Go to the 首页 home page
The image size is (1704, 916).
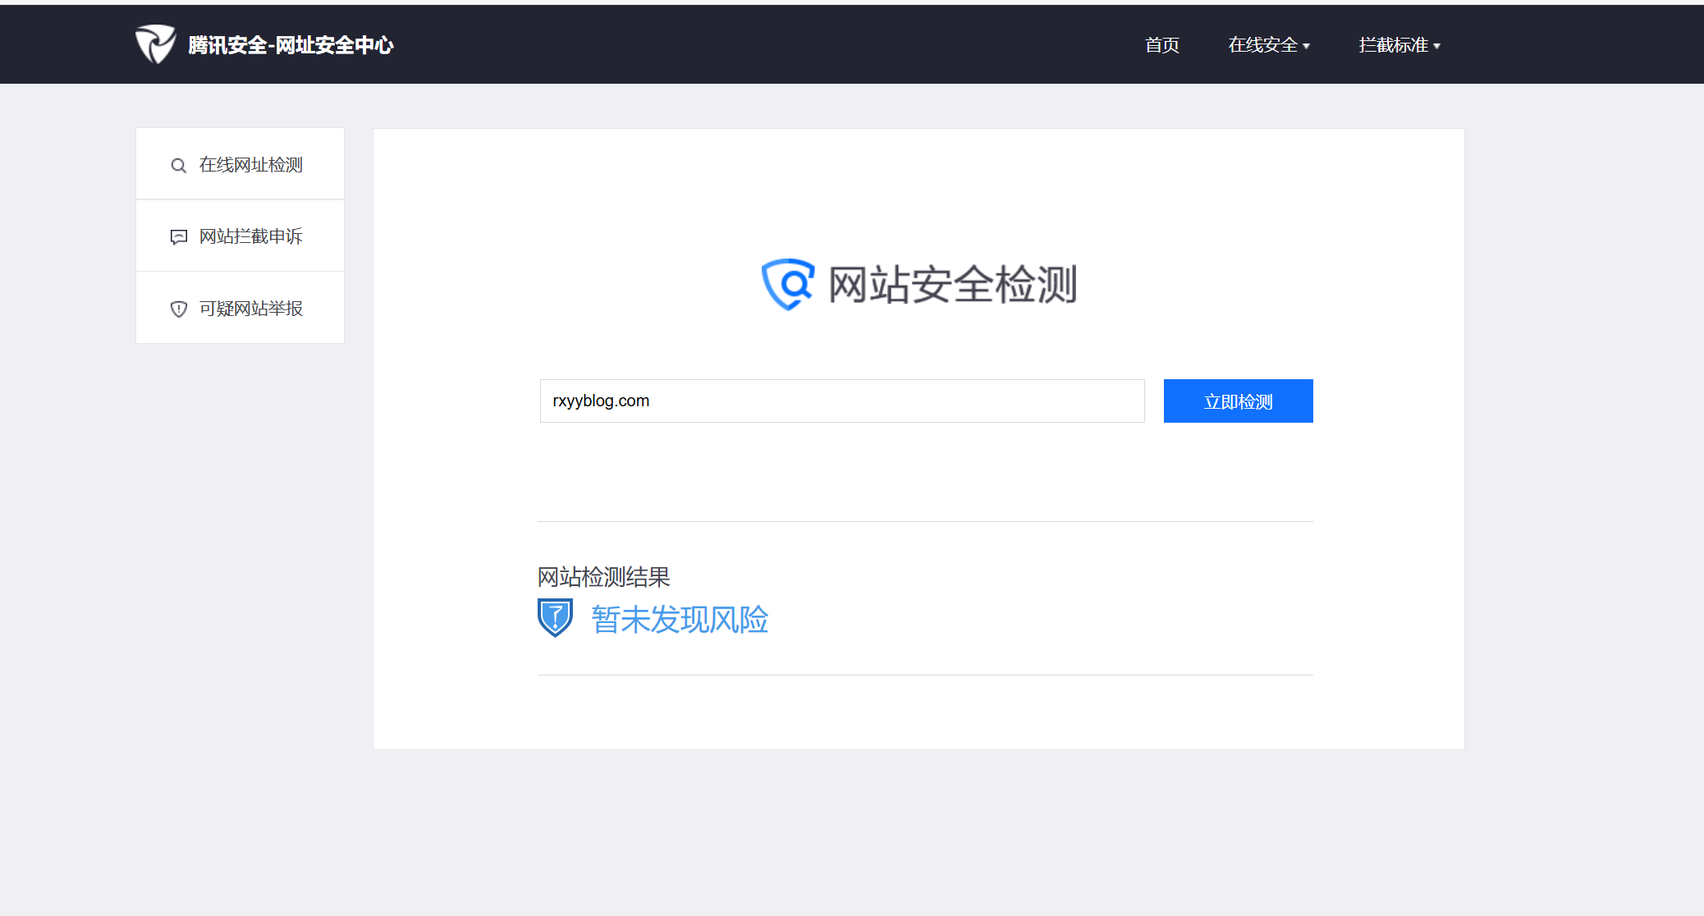(1161, 45)
